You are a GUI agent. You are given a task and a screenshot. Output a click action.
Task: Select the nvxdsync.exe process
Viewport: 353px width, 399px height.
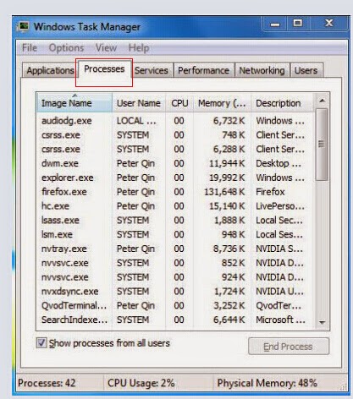[x=175, y=291]
